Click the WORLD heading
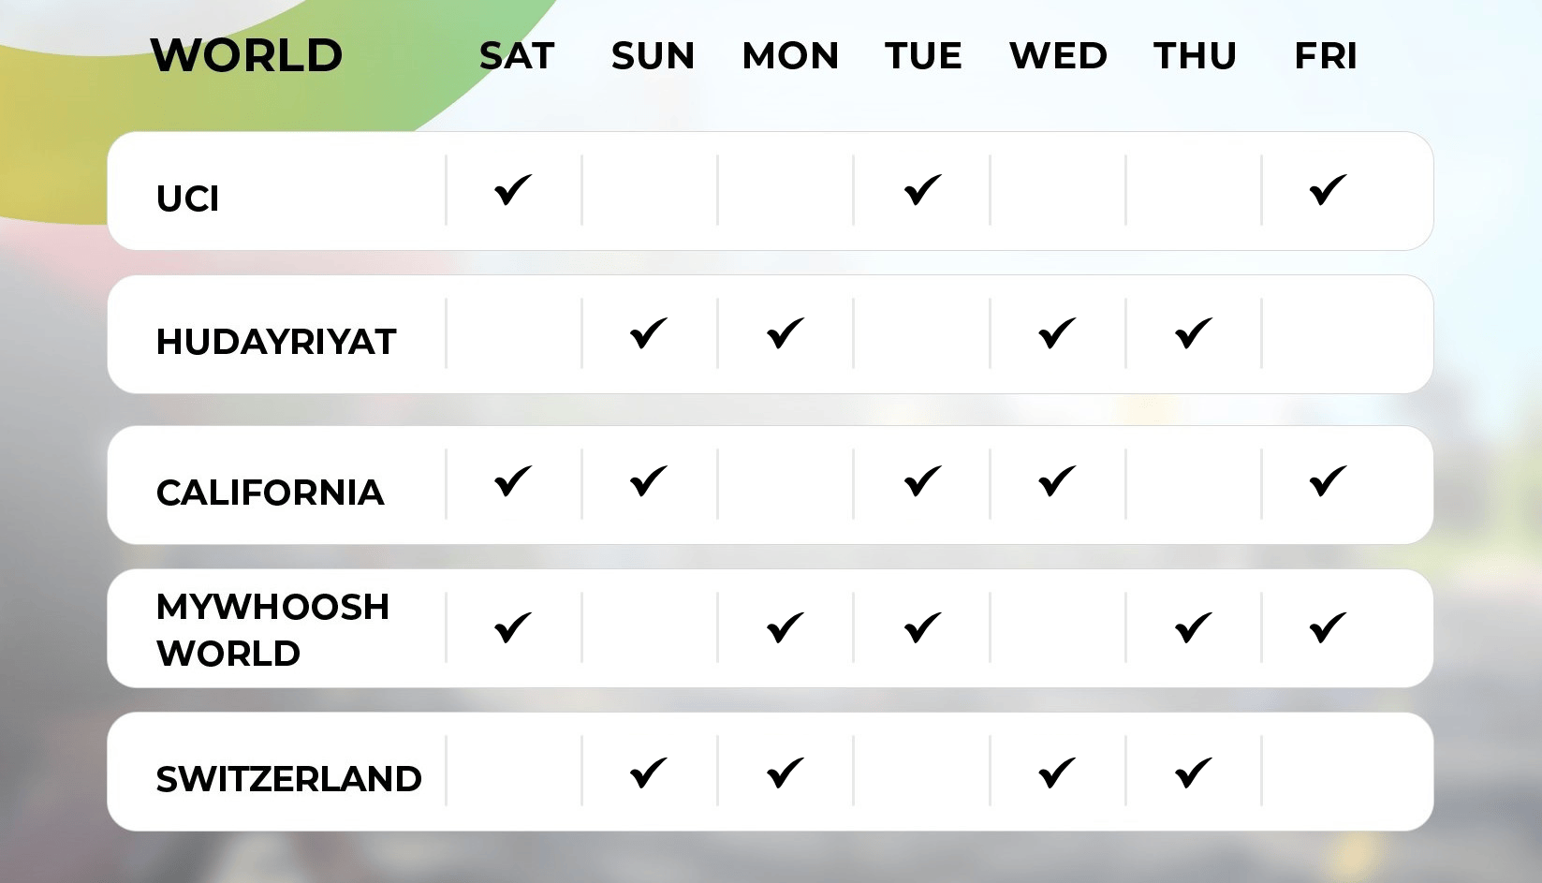Image resolution: width=1542 pixels, height=883 pixels. click(x=246, y=55)
